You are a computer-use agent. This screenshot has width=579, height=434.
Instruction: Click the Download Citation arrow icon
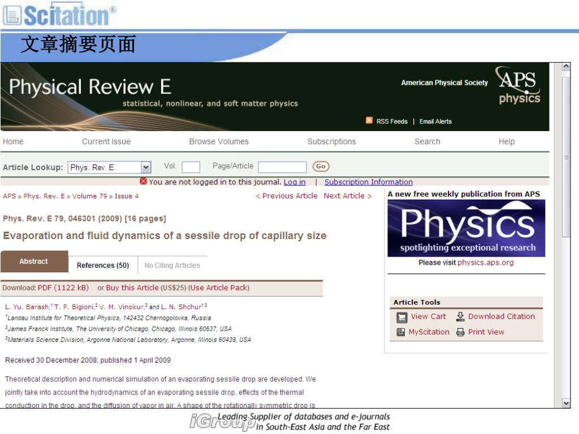460,316
